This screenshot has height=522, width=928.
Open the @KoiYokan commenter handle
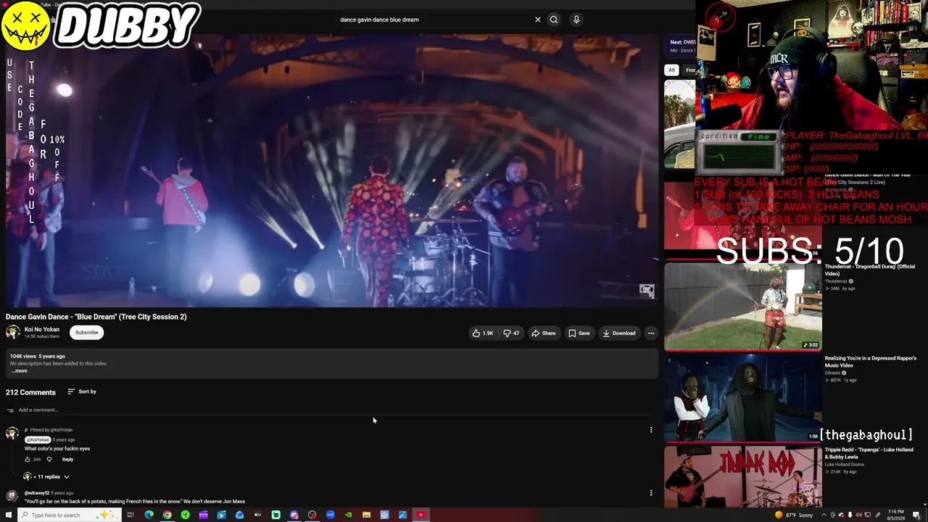[38, 439]
